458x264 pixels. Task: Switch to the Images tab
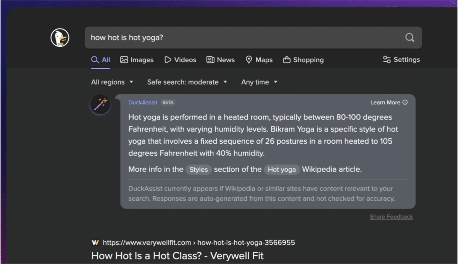(x=137, y=60)
